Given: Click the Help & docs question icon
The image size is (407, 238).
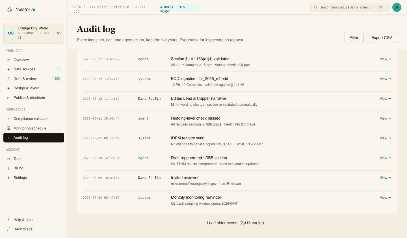Looking at the screenshot, I should (x=8, y=220).
